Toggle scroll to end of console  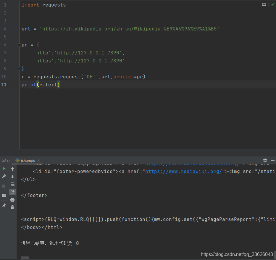click(x=12, y=192)
